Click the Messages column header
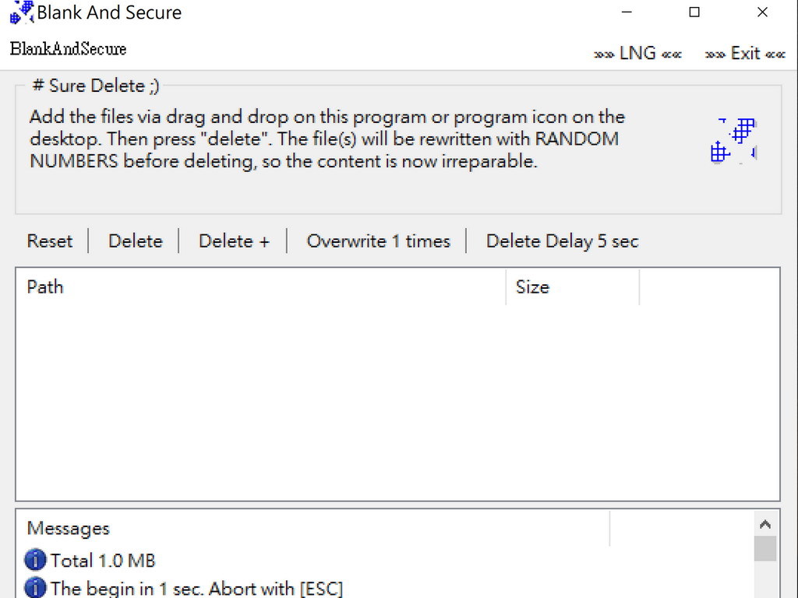Viewport: 798px width, 598px height. click(x=313, y=529)
